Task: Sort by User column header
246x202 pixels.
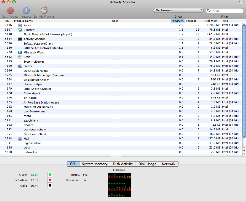Action: 141,21
